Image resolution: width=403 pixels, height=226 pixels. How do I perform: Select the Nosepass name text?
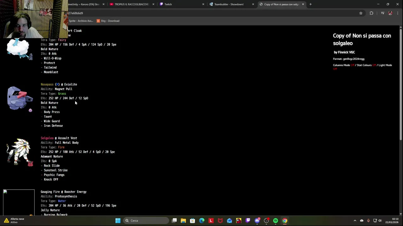point(47,84)
